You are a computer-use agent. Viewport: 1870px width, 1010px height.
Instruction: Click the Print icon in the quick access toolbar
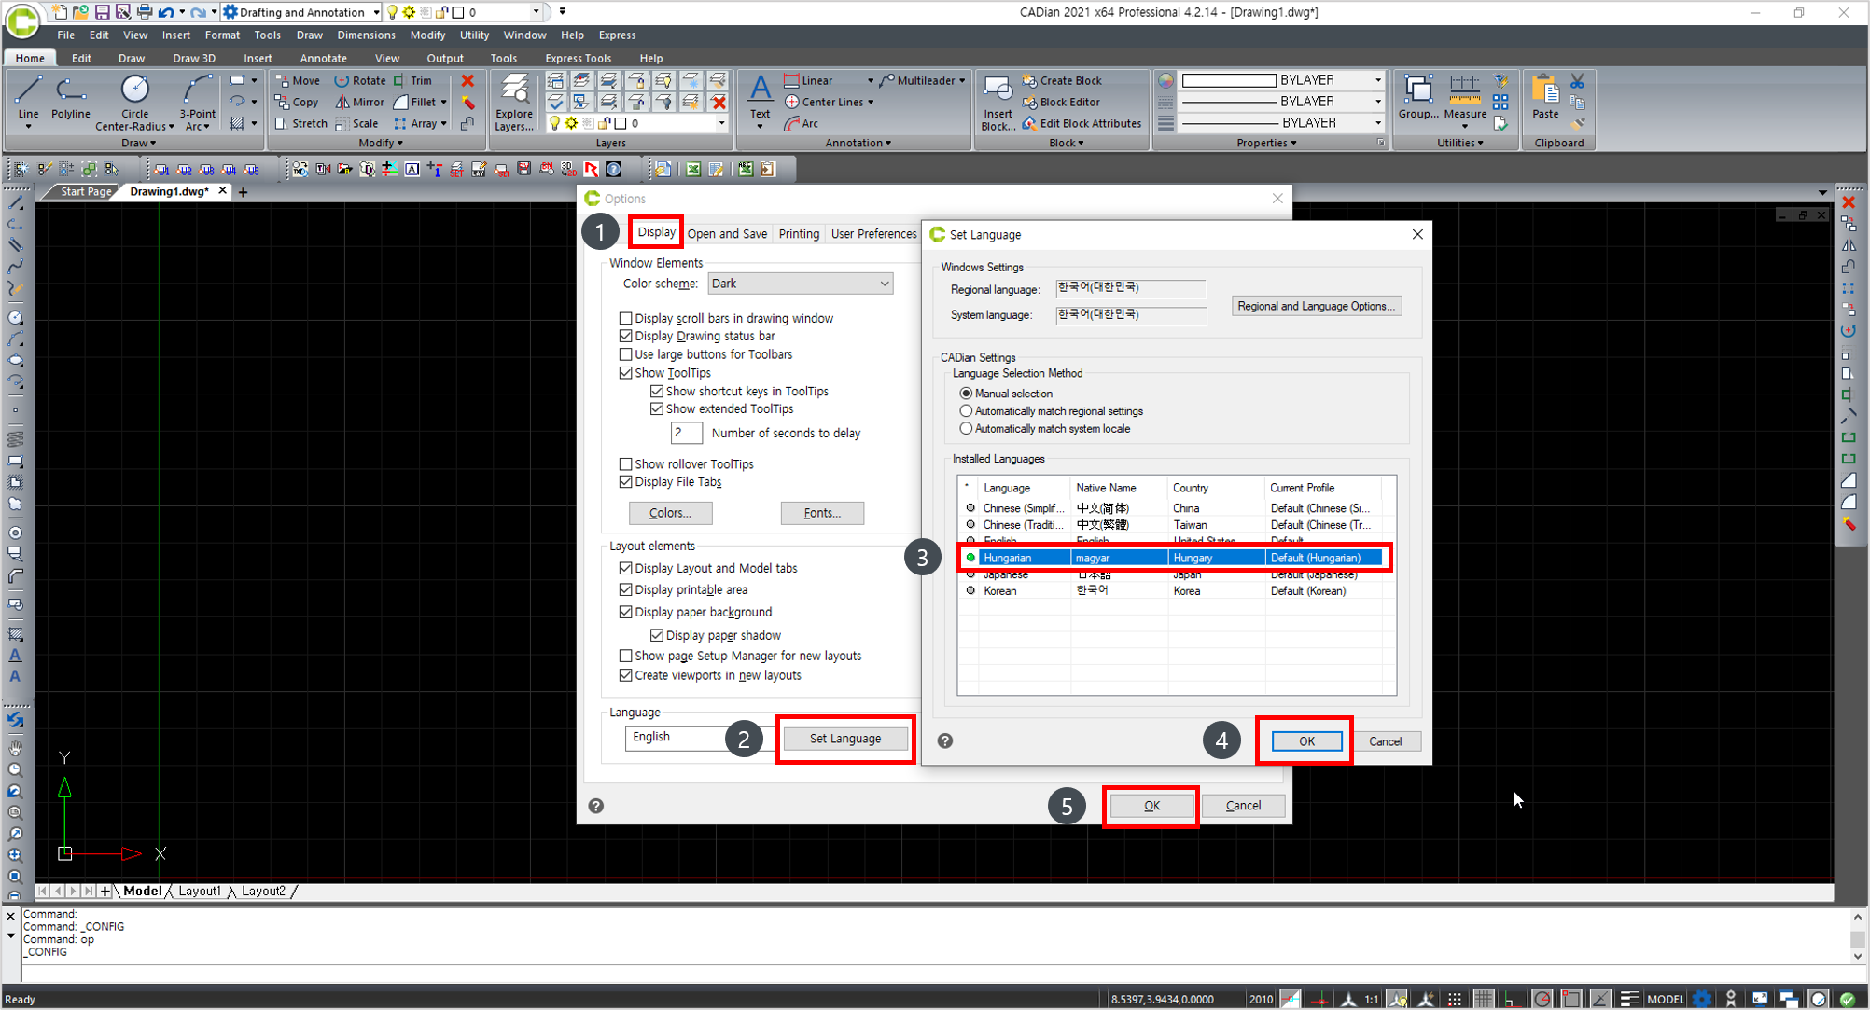click(x=145, y=12)
